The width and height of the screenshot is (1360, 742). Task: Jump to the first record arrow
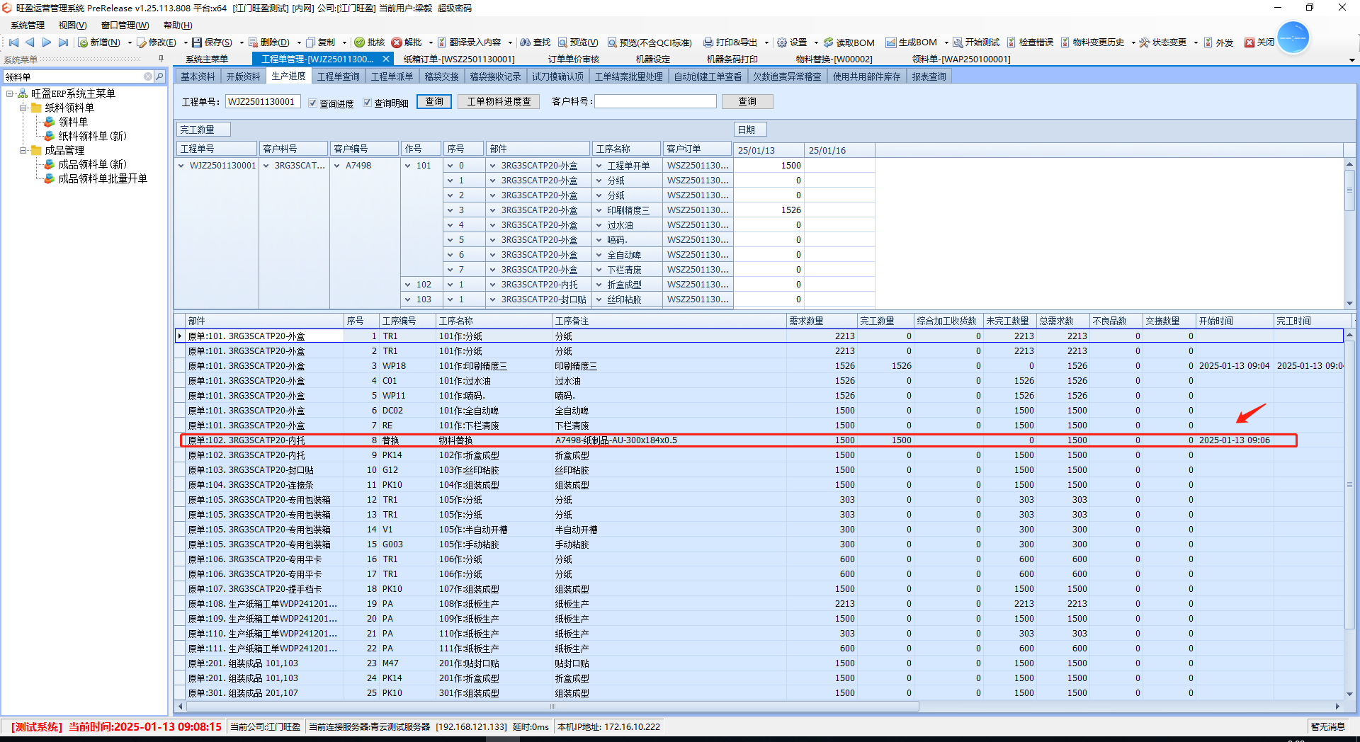[13, 42]
